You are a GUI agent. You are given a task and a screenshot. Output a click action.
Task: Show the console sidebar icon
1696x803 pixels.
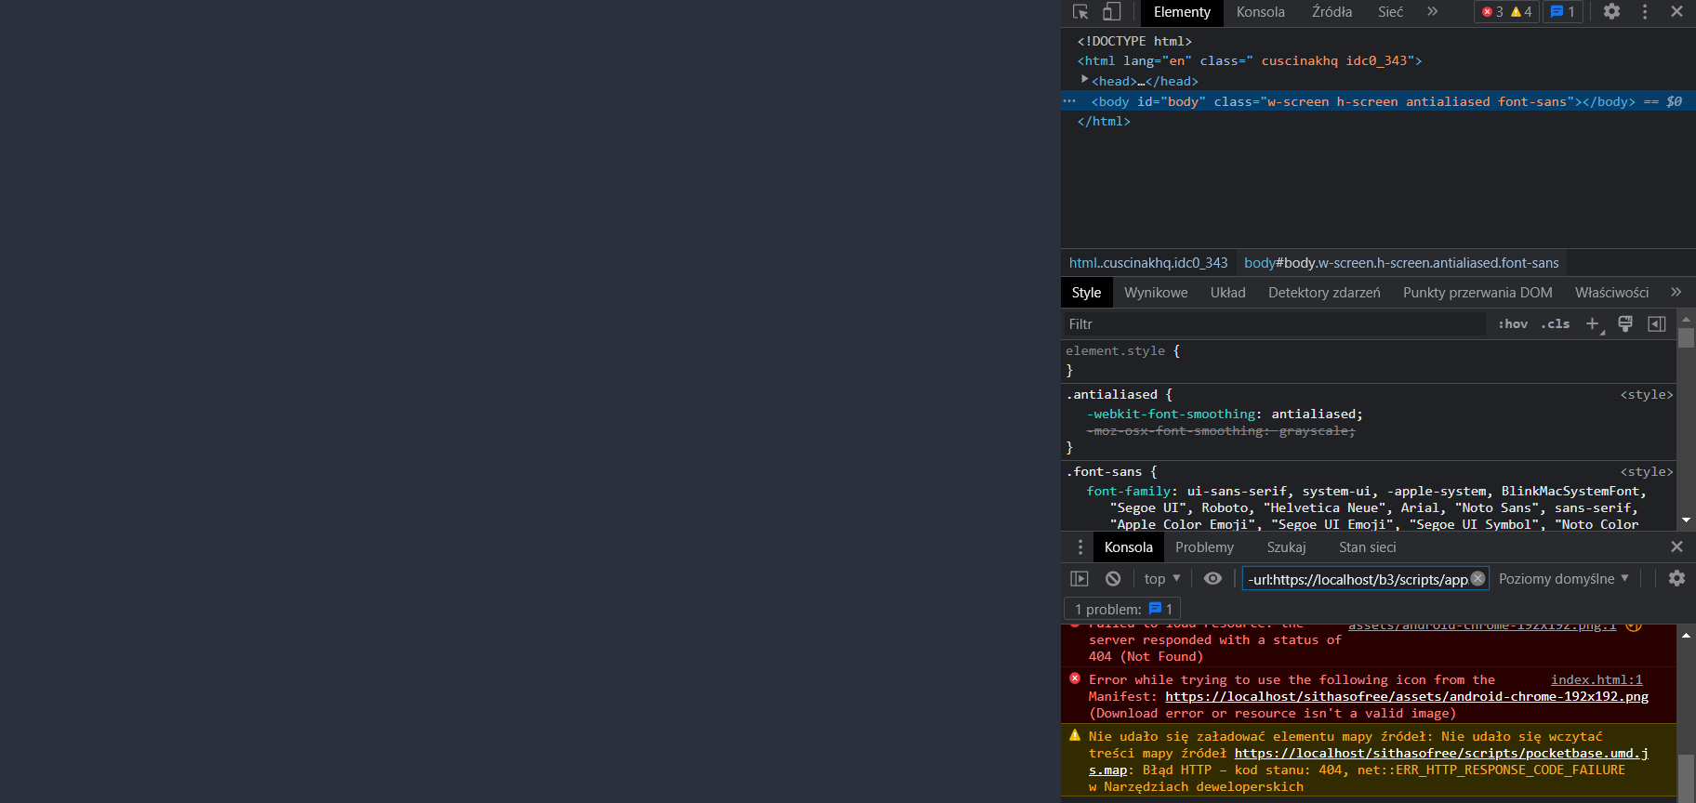click(1079, 578)
